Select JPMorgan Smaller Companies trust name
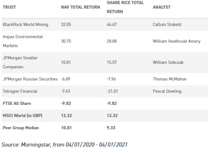Image resolution: width=208 pixels, height=153 pixels. (x=20, y=62)
